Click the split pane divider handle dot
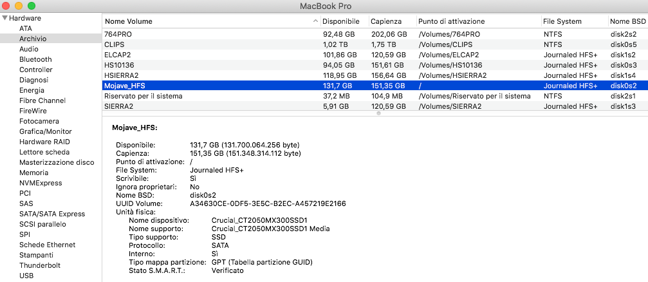Image resolution: width=648 pixels, height=282 pixels. pos(378,113)
